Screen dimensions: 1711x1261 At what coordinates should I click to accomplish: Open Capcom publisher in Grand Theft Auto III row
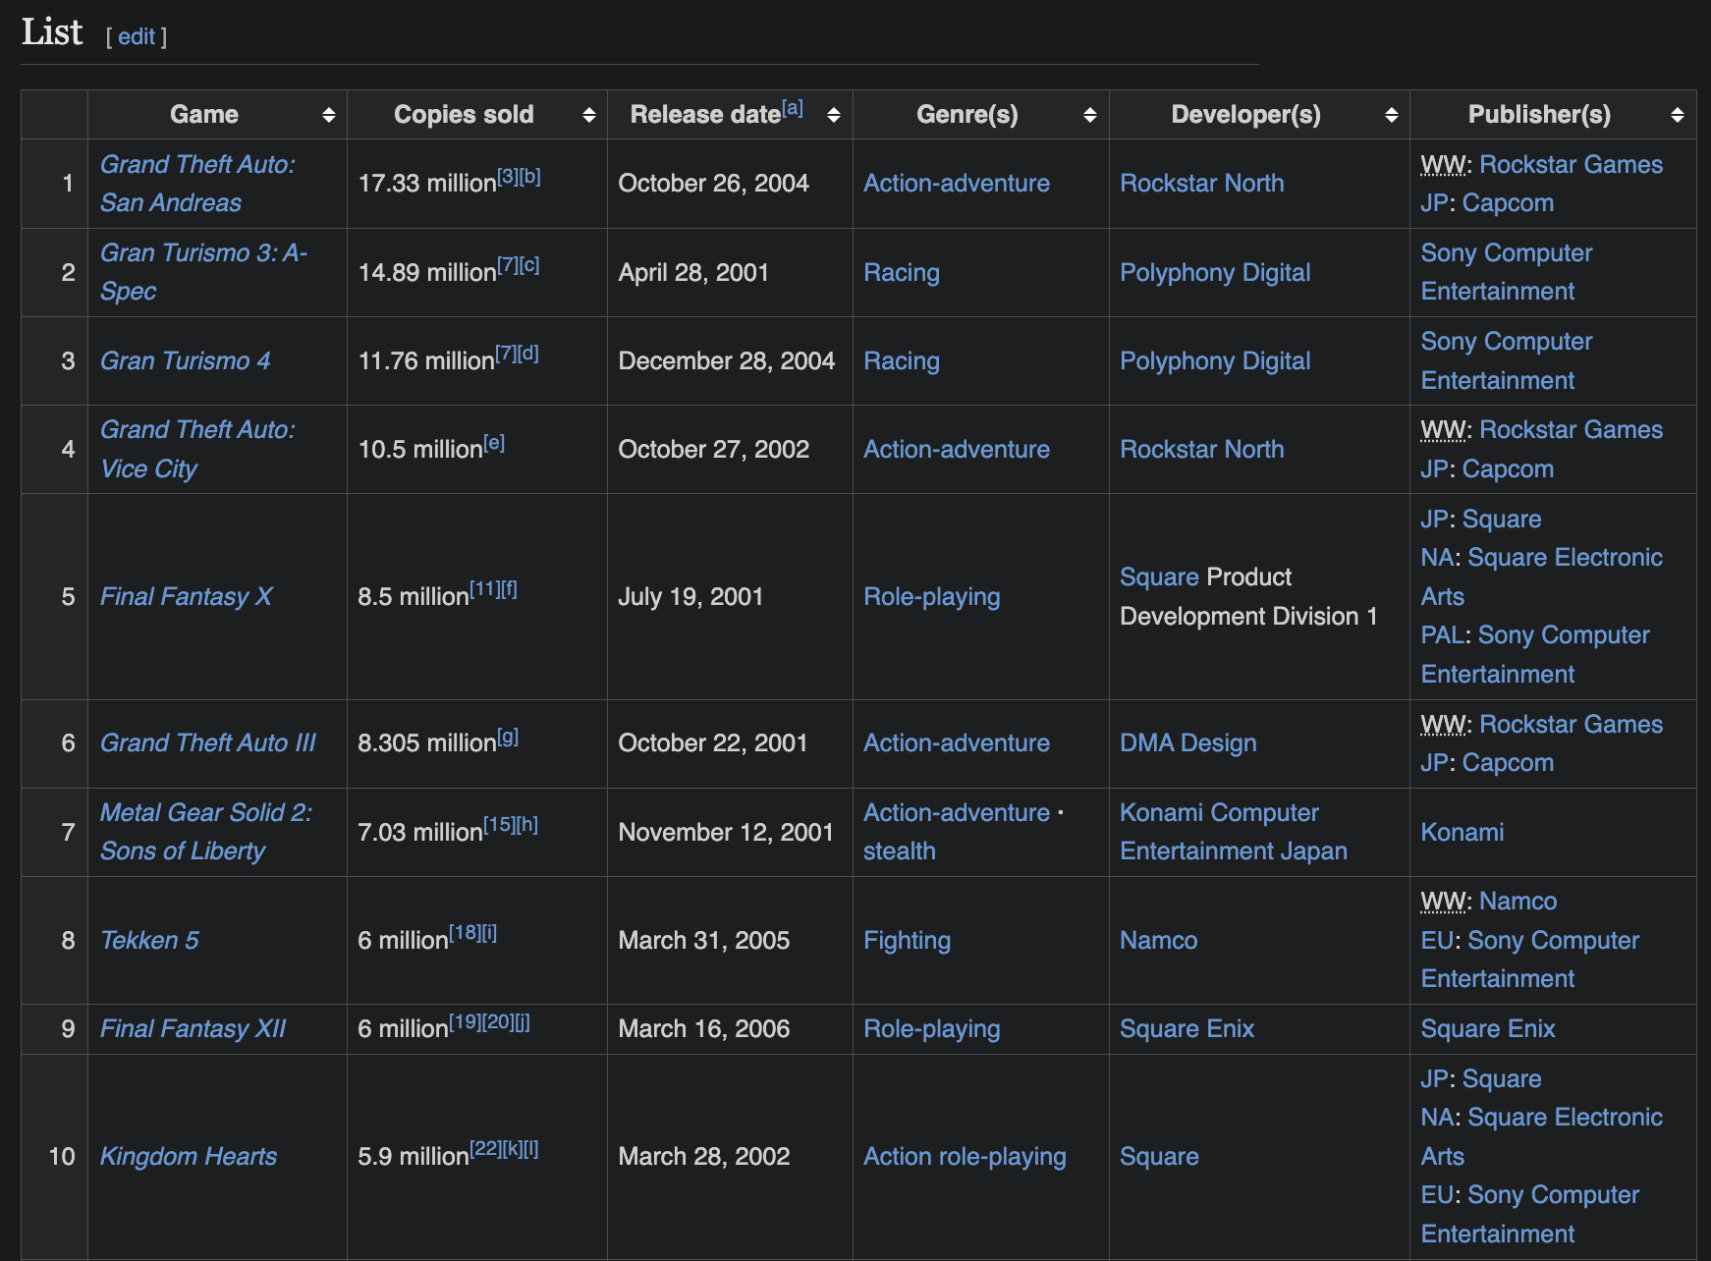[1508, 762]
